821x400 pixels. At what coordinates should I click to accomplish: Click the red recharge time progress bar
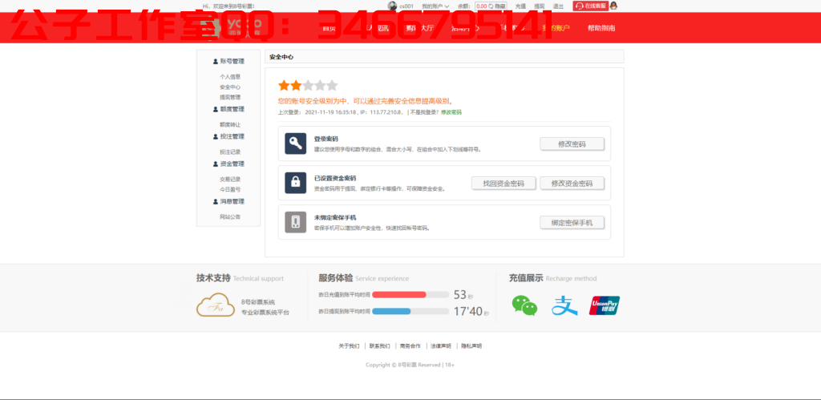click(399, 295)
